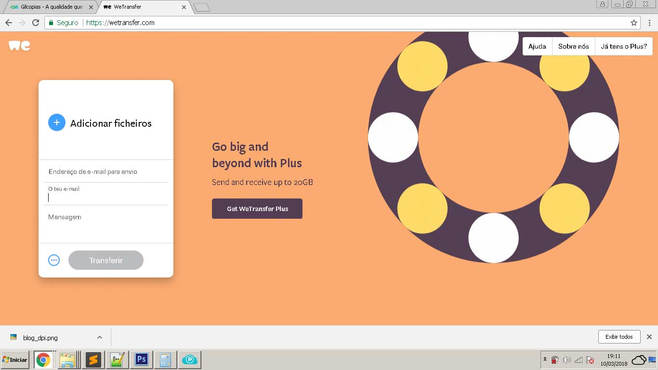Click the volume speaker tray icon
The image size is (658, 370).
pos(566,360)
